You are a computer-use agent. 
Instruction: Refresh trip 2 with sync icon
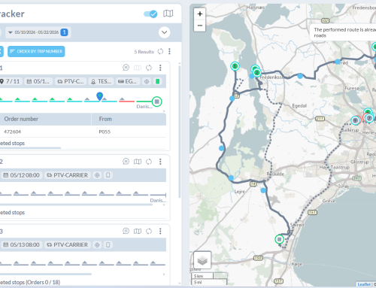(149, 162)
